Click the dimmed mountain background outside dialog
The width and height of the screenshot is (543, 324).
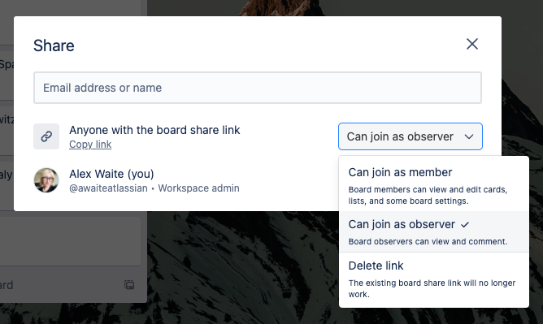click(242, 270)
